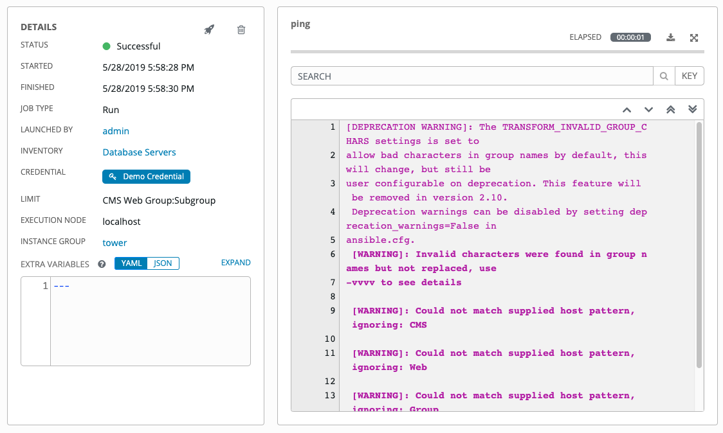Expand output panel to fullscreen

tap(694, 37)
